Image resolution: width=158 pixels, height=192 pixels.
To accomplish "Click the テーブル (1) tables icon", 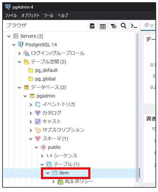I will coord(49,164).
